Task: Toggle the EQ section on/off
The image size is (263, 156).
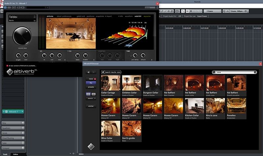Action: 68,51
